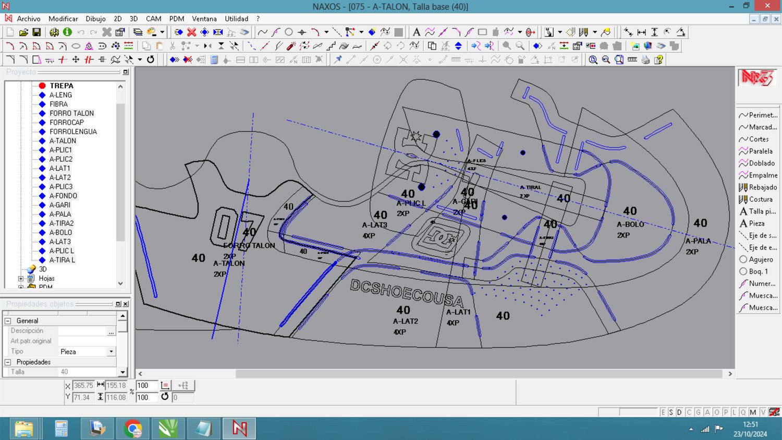Click the Save floppy disk icon
The width and height of the screenshot is (782, 440).
click(36, 32)
